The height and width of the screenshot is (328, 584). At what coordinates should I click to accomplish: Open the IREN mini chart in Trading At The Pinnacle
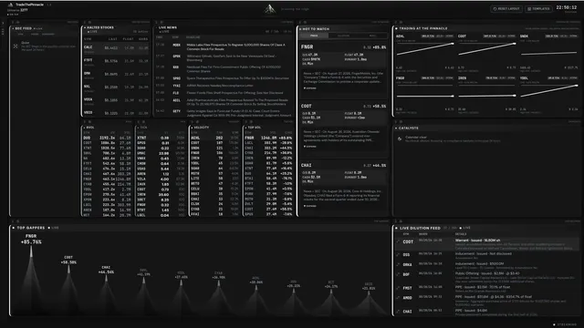click(x=486, y=95)
